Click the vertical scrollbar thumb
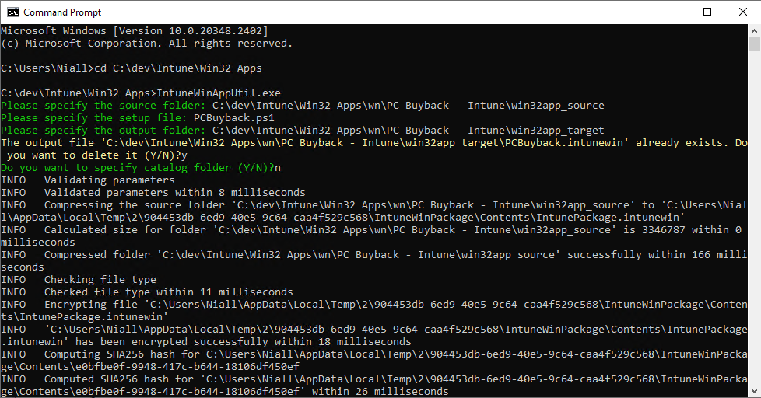Image resolution: width=761 pixels, height=398 pixels. click(754, 44)
